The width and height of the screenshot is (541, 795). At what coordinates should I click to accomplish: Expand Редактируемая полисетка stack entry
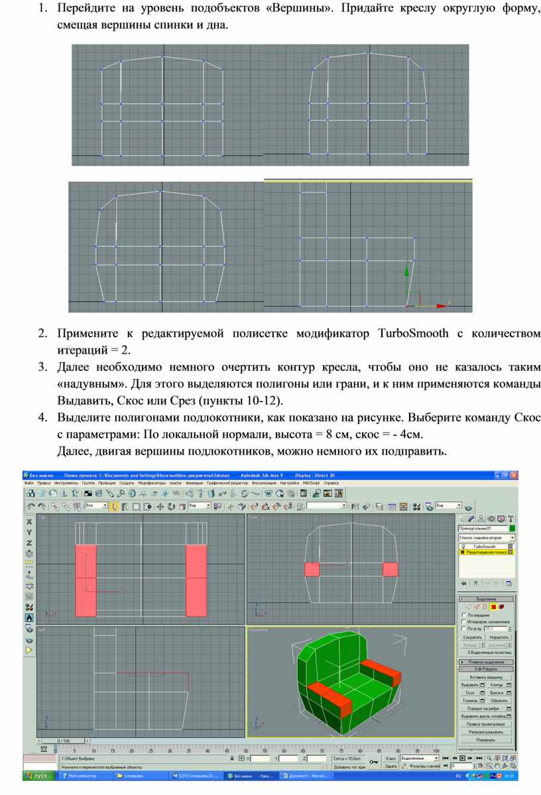pyautogui.click(x=463, y=552)
